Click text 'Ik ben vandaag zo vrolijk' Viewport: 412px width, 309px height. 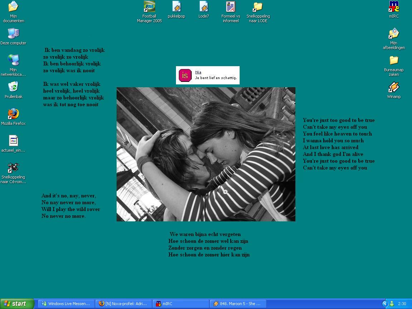coord(75,50)
